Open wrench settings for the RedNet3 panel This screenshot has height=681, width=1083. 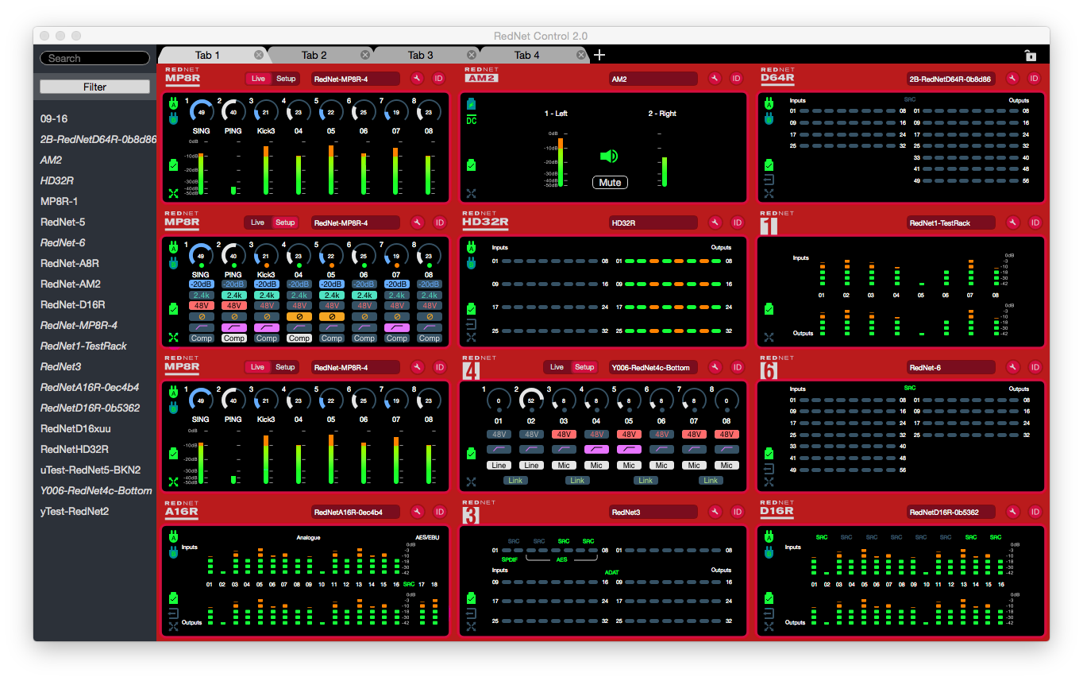[715, 512]
